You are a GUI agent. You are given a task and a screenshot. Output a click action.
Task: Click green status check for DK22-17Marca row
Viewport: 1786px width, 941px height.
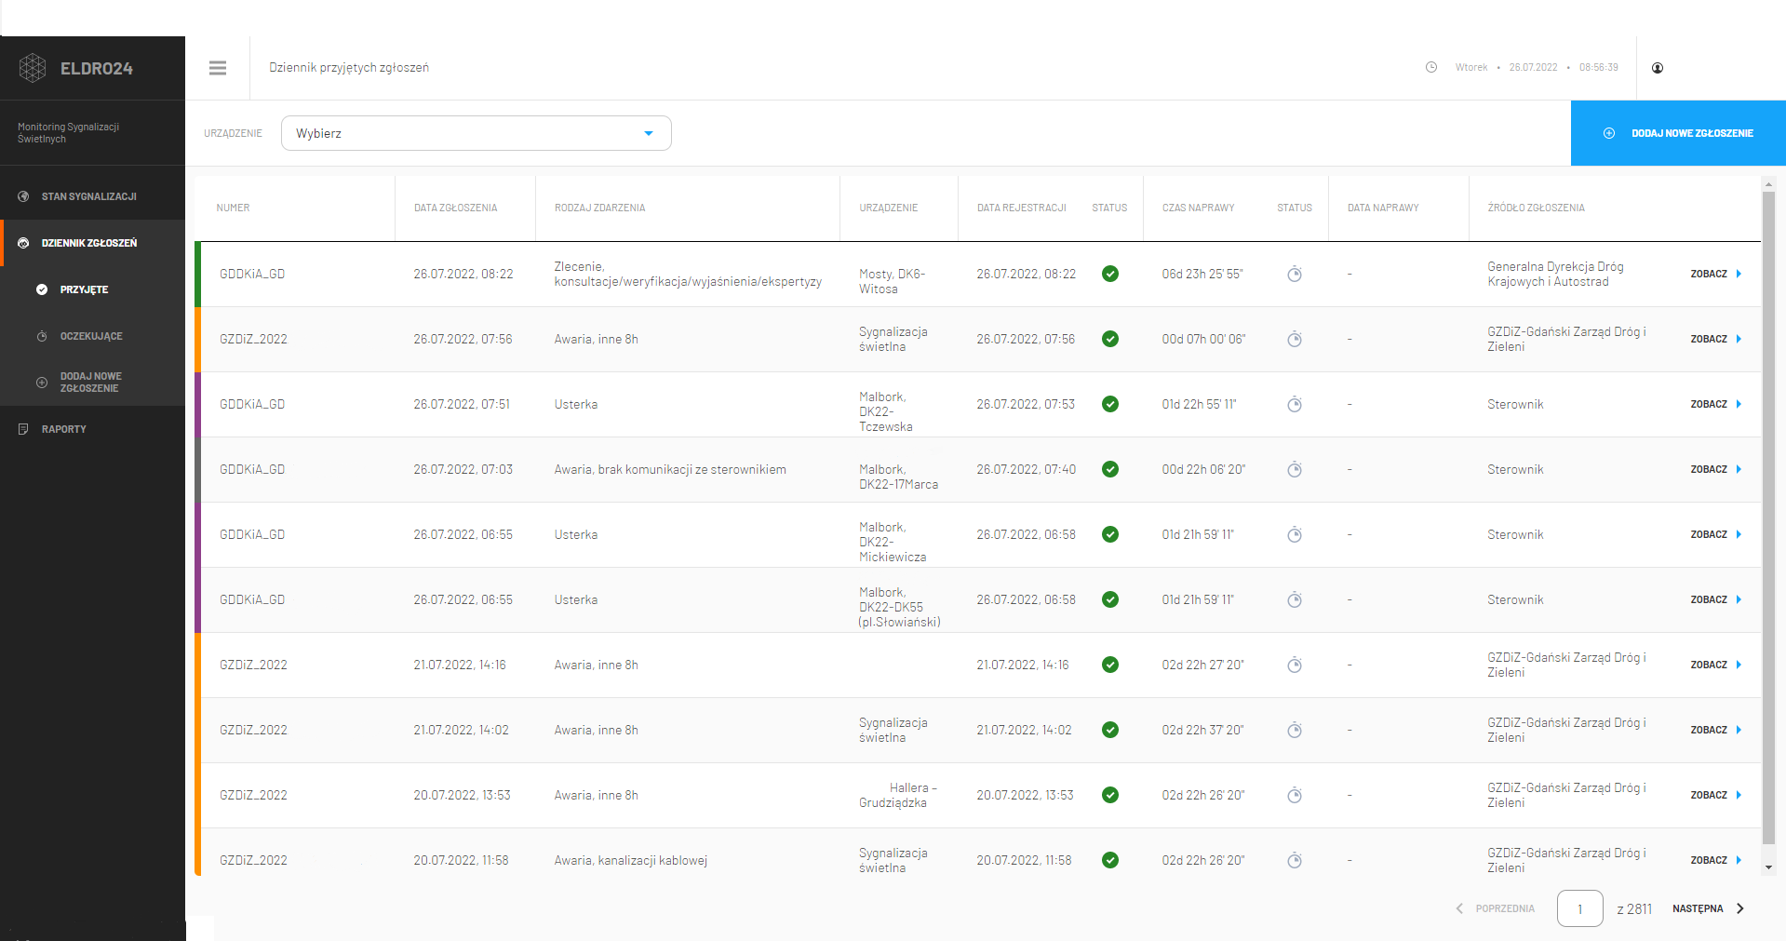[1109, 469]
